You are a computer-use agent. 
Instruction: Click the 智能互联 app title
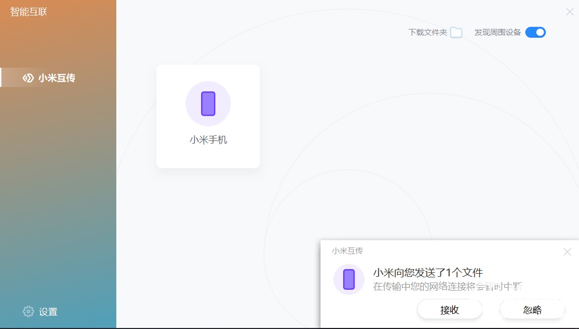pyautogui.click(x=28, y=12)
